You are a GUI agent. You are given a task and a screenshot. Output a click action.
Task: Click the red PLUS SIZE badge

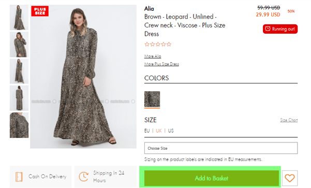[40, 11]
